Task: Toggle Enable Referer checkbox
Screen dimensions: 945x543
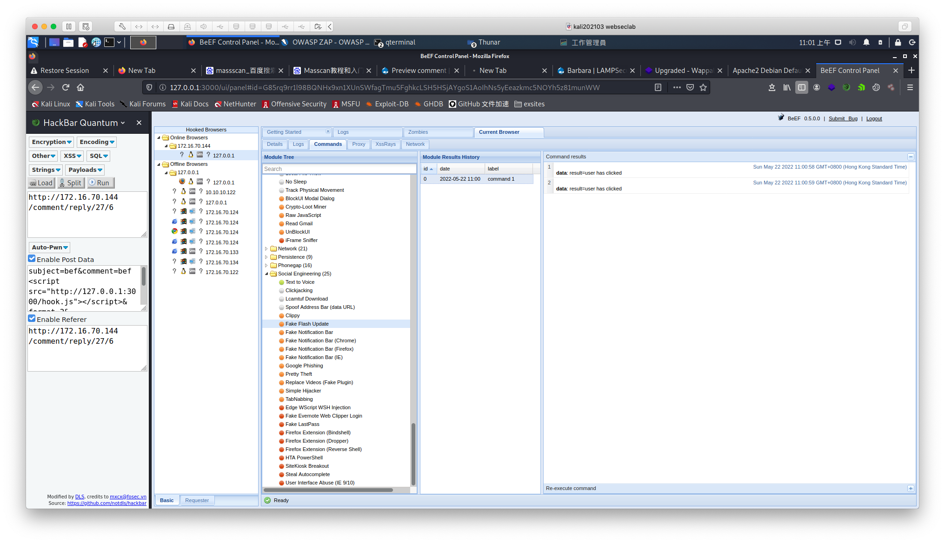Action: pyautogui.click(x=32, y=319)
